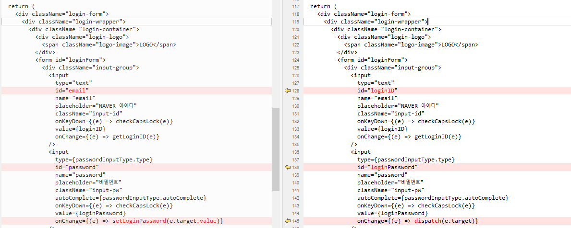
Task: Select the left pane's id="password" changed line
Action: point(136,167)
